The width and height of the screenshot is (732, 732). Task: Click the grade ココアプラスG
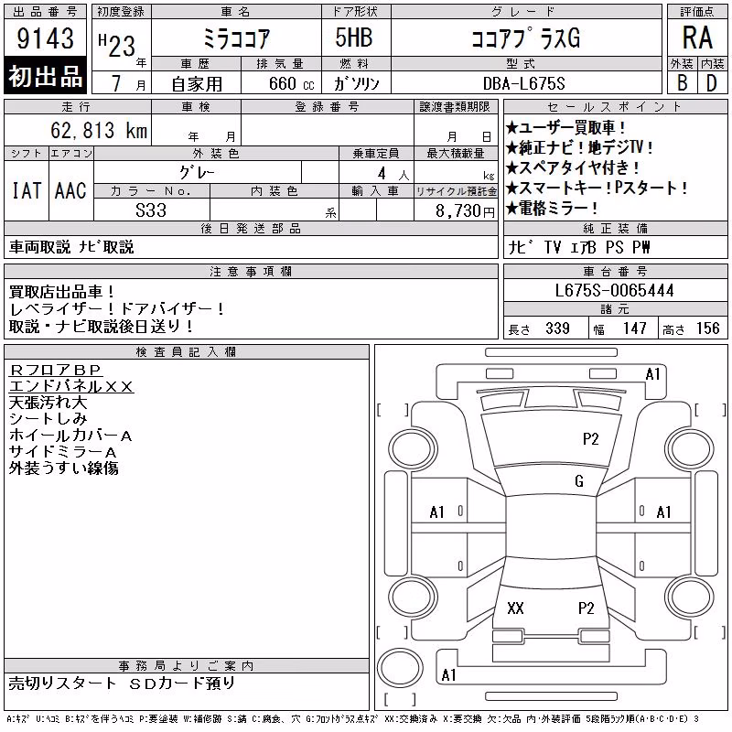coord(526,38)
